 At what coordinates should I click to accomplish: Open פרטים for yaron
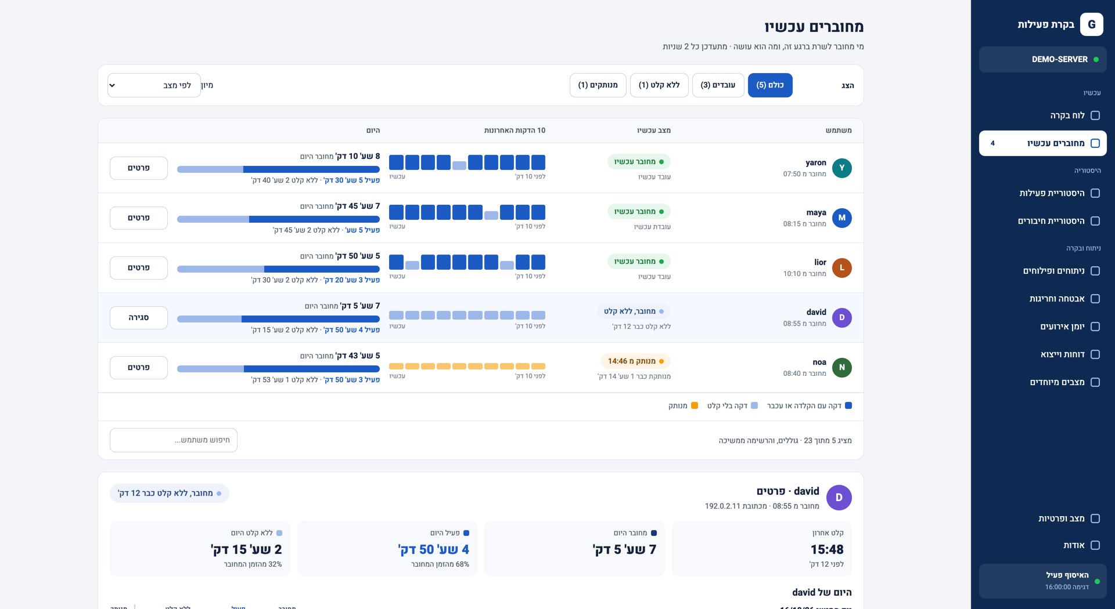pyautogui.click(x=139, y=168)
